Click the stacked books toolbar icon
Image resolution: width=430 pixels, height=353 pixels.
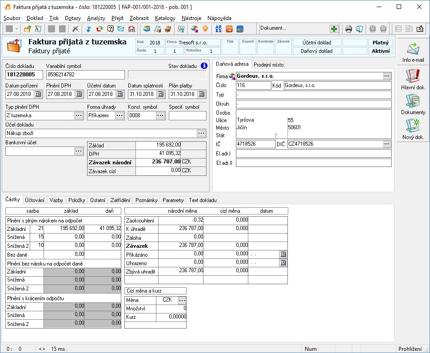click(147, 29)
